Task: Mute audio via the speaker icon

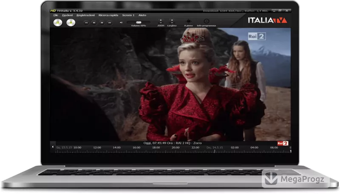Action: 121,23
